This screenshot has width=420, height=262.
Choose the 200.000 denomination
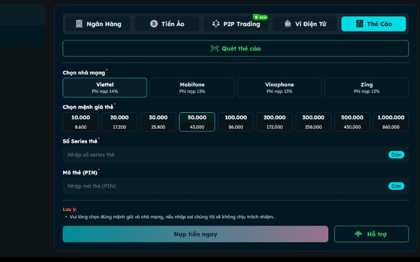[x=275, y=122]
